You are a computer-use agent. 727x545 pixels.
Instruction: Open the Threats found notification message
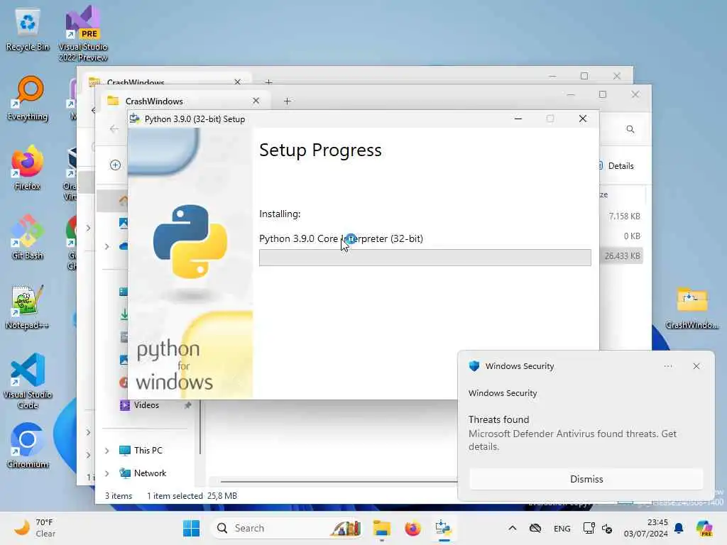point(573,433)
